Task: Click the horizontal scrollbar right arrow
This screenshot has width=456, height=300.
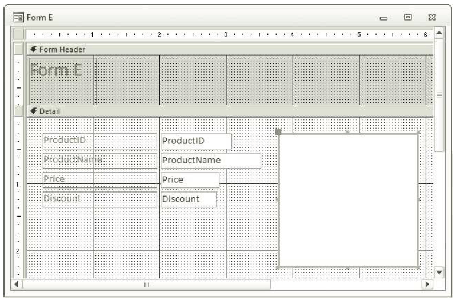Action: [x=427, y=284]
